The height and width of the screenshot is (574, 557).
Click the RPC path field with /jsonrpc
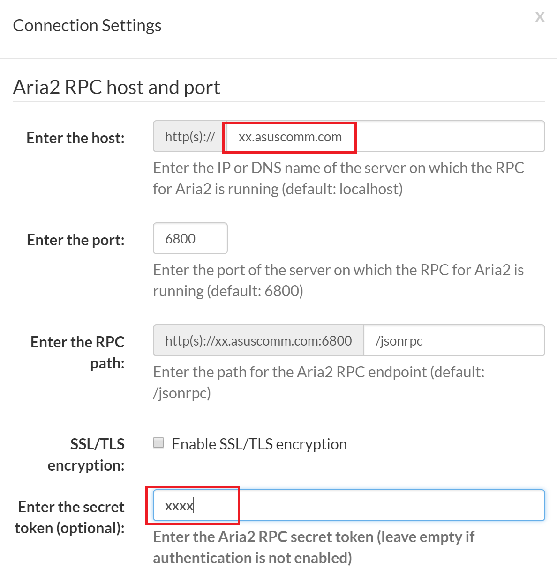454,341
